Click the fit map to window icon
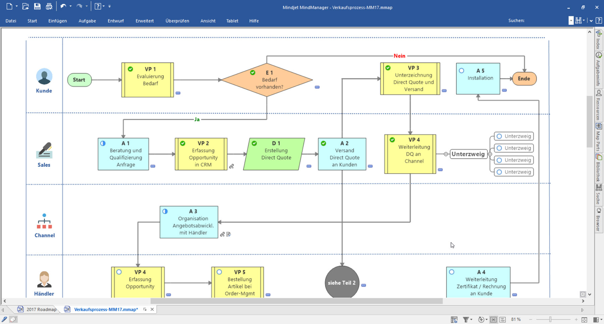 pos(584,320)
